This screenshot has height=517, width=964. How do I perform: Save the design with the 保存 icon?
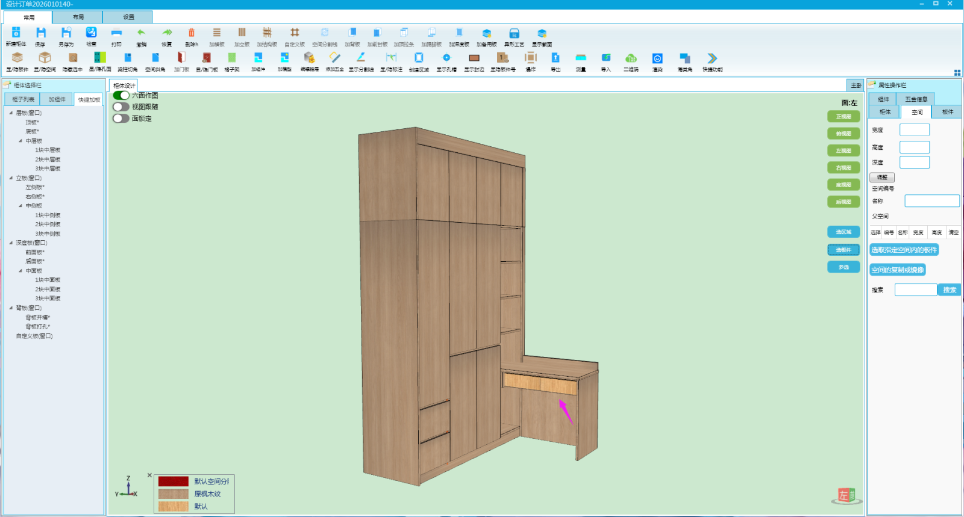tap(40, 33)
